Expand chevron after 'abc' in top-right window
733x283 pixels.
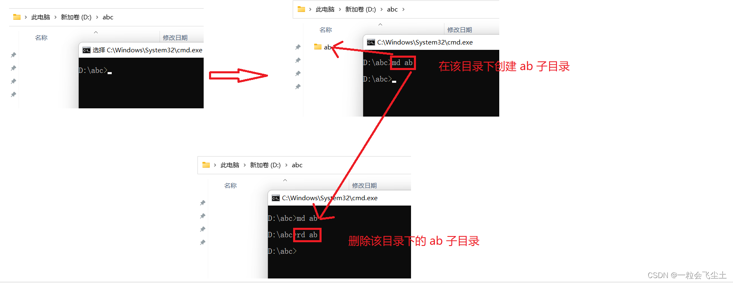click(403, 9)
